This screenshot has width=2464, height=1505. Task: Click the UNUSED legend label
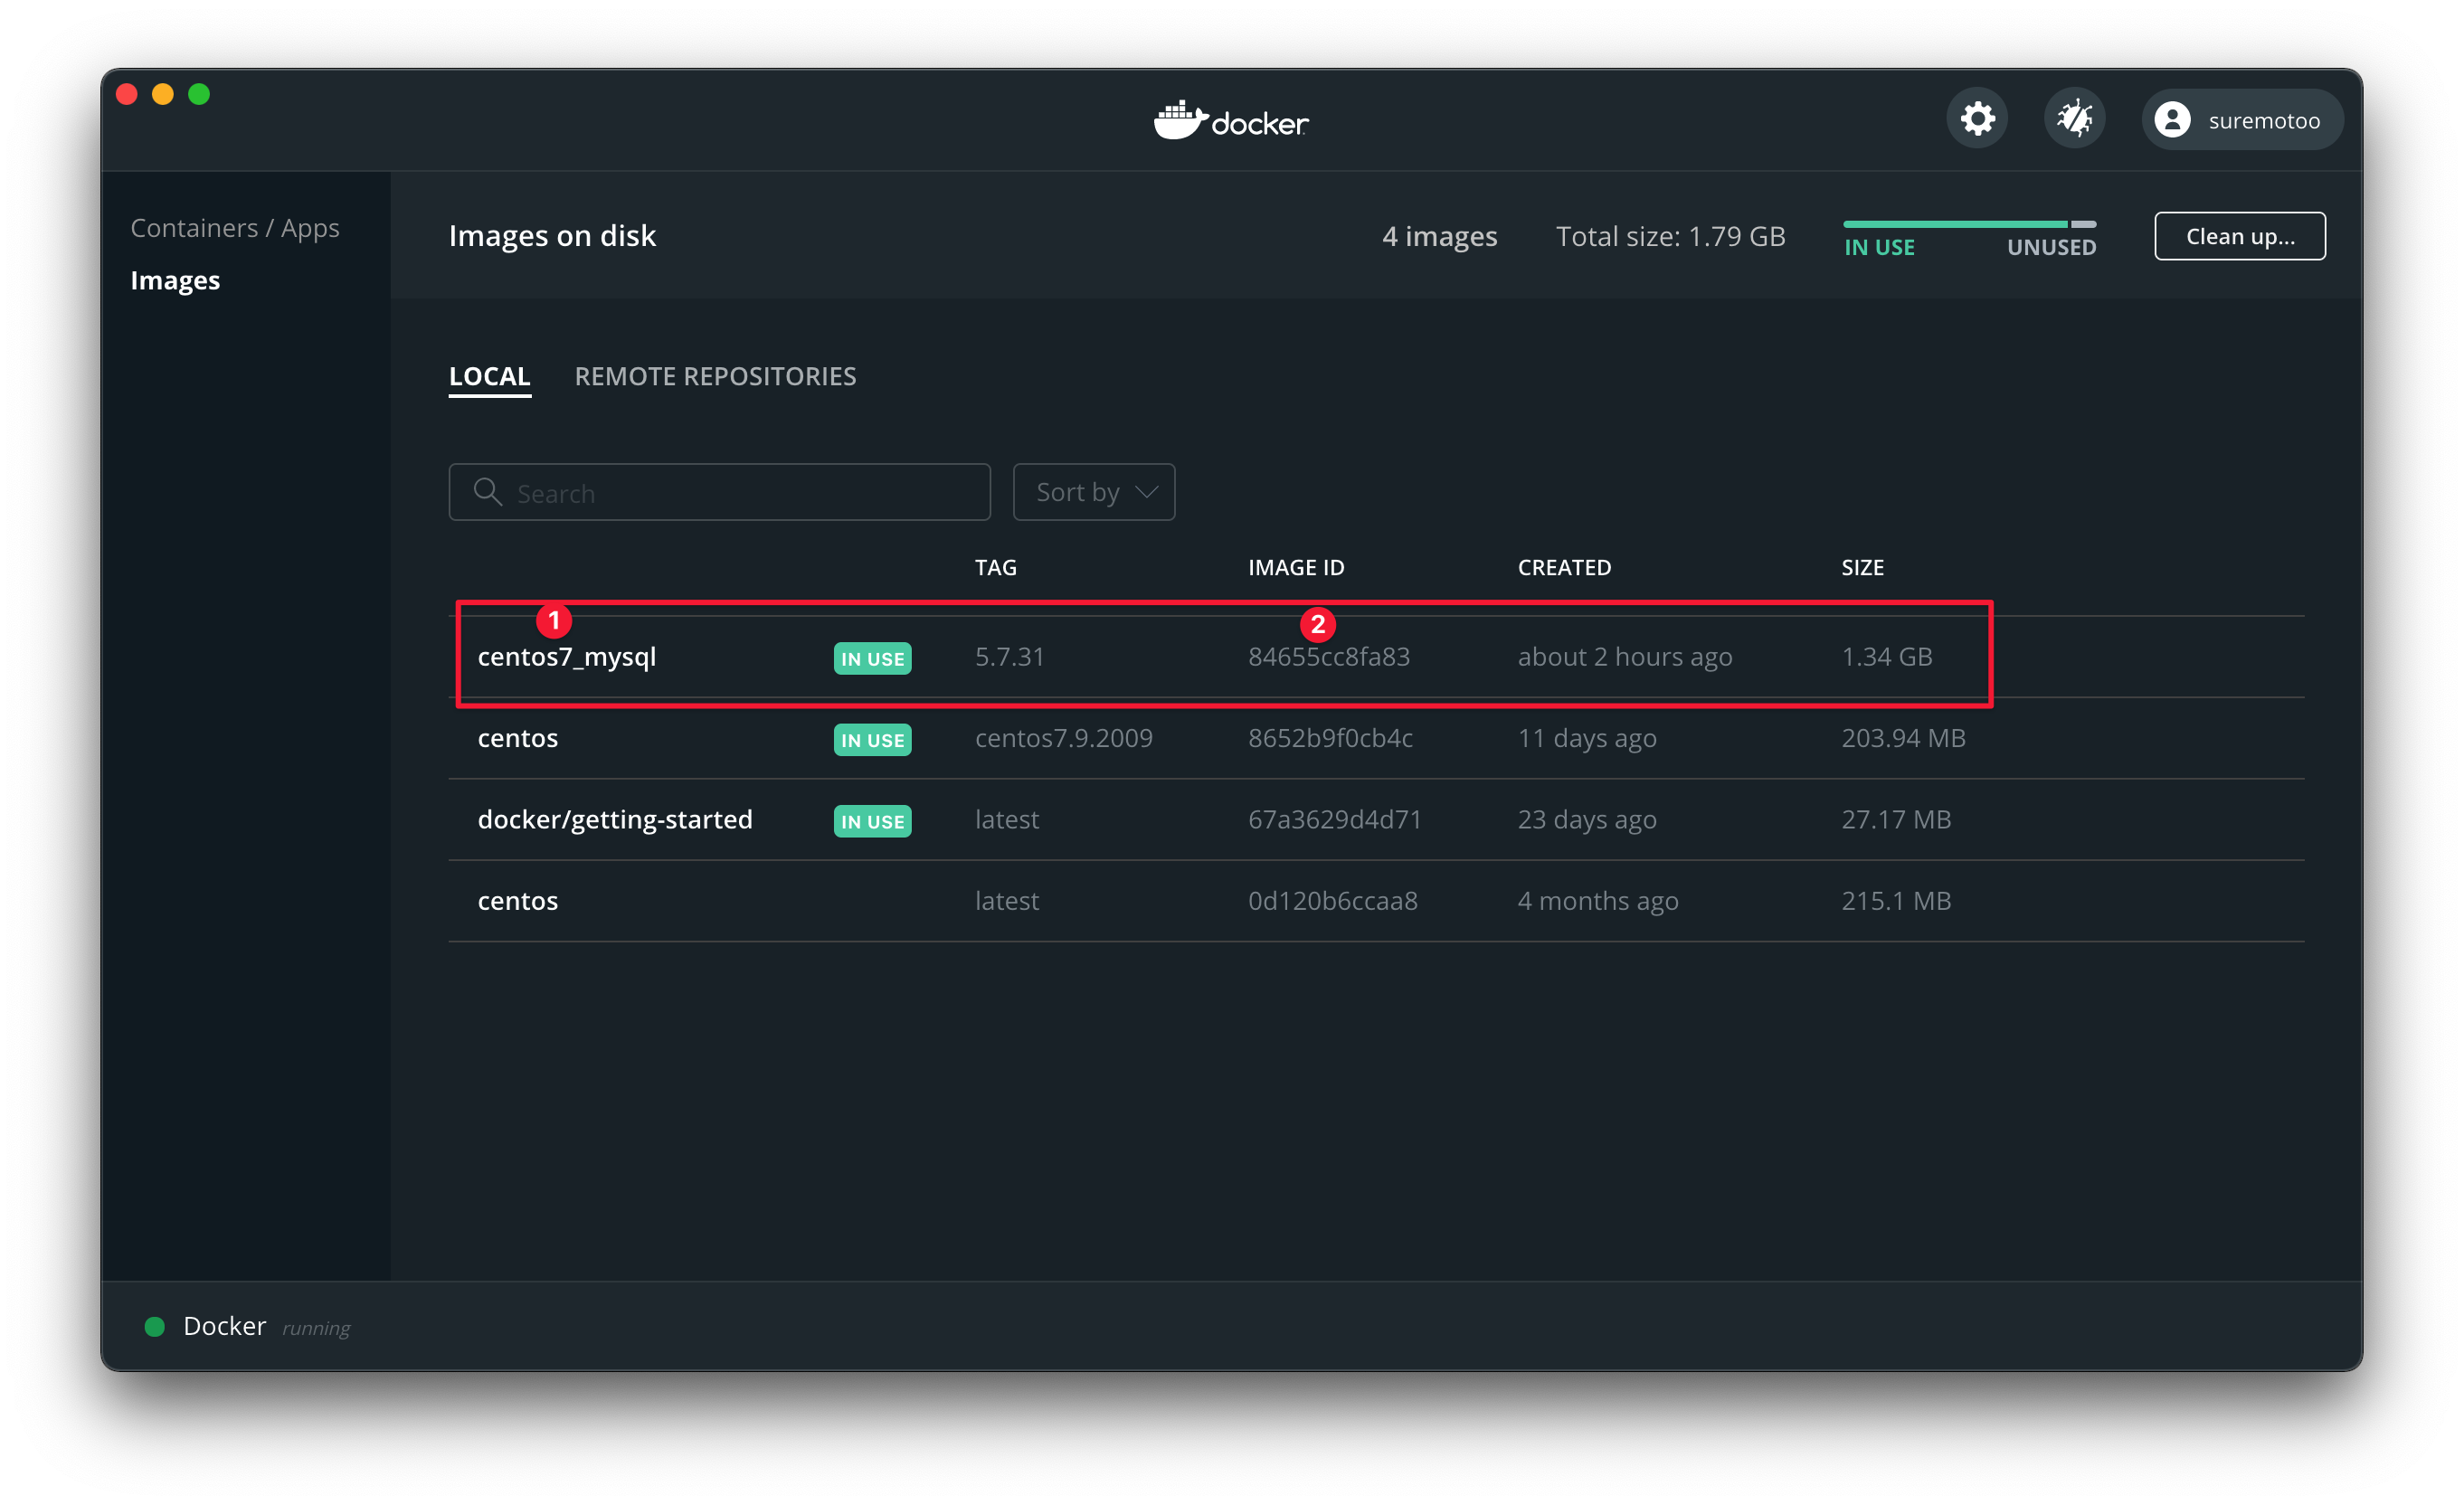2051,248
